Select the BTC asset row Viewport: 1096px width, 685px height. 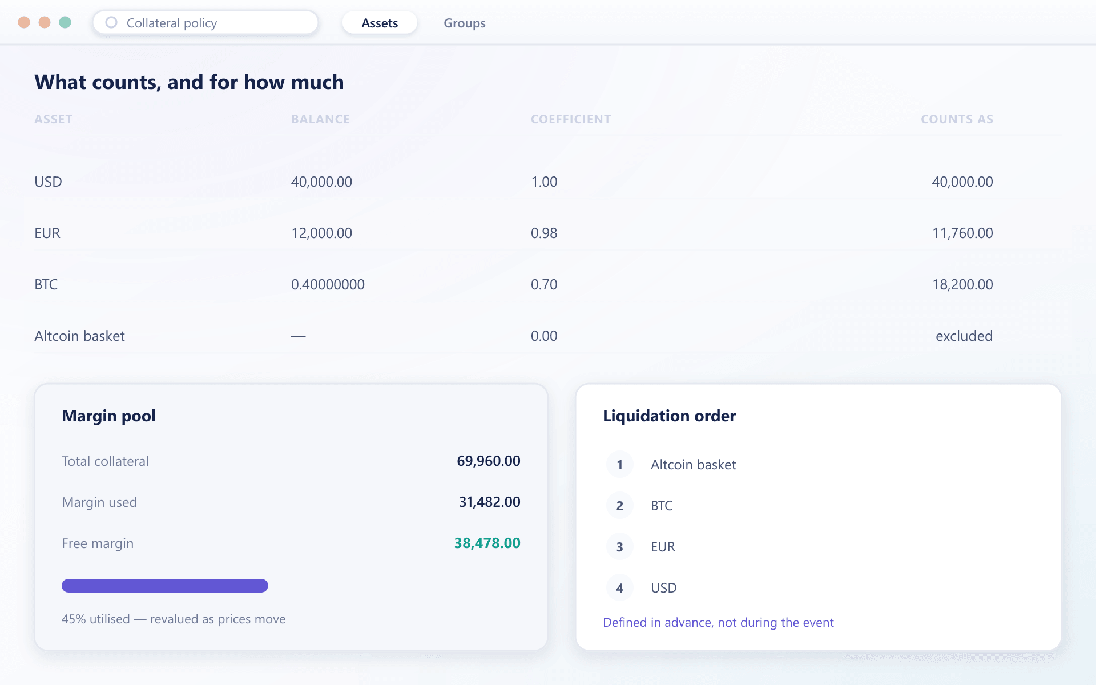point(548,285)
